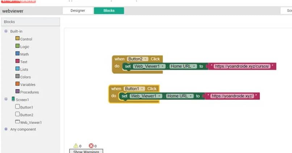Viewport: 292px width, 153px height.
Task: Select Web_Viewer1 in the component tree
Action: [x=30, y=122]
